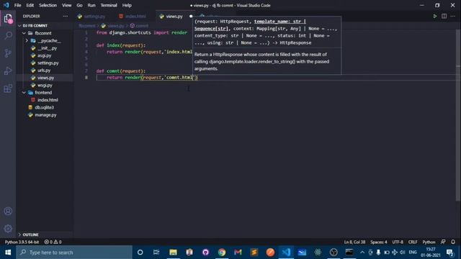The width and height of the screenshot is (461, 259).
Task: Open ENG language input indicator
Action: (413, 253)
